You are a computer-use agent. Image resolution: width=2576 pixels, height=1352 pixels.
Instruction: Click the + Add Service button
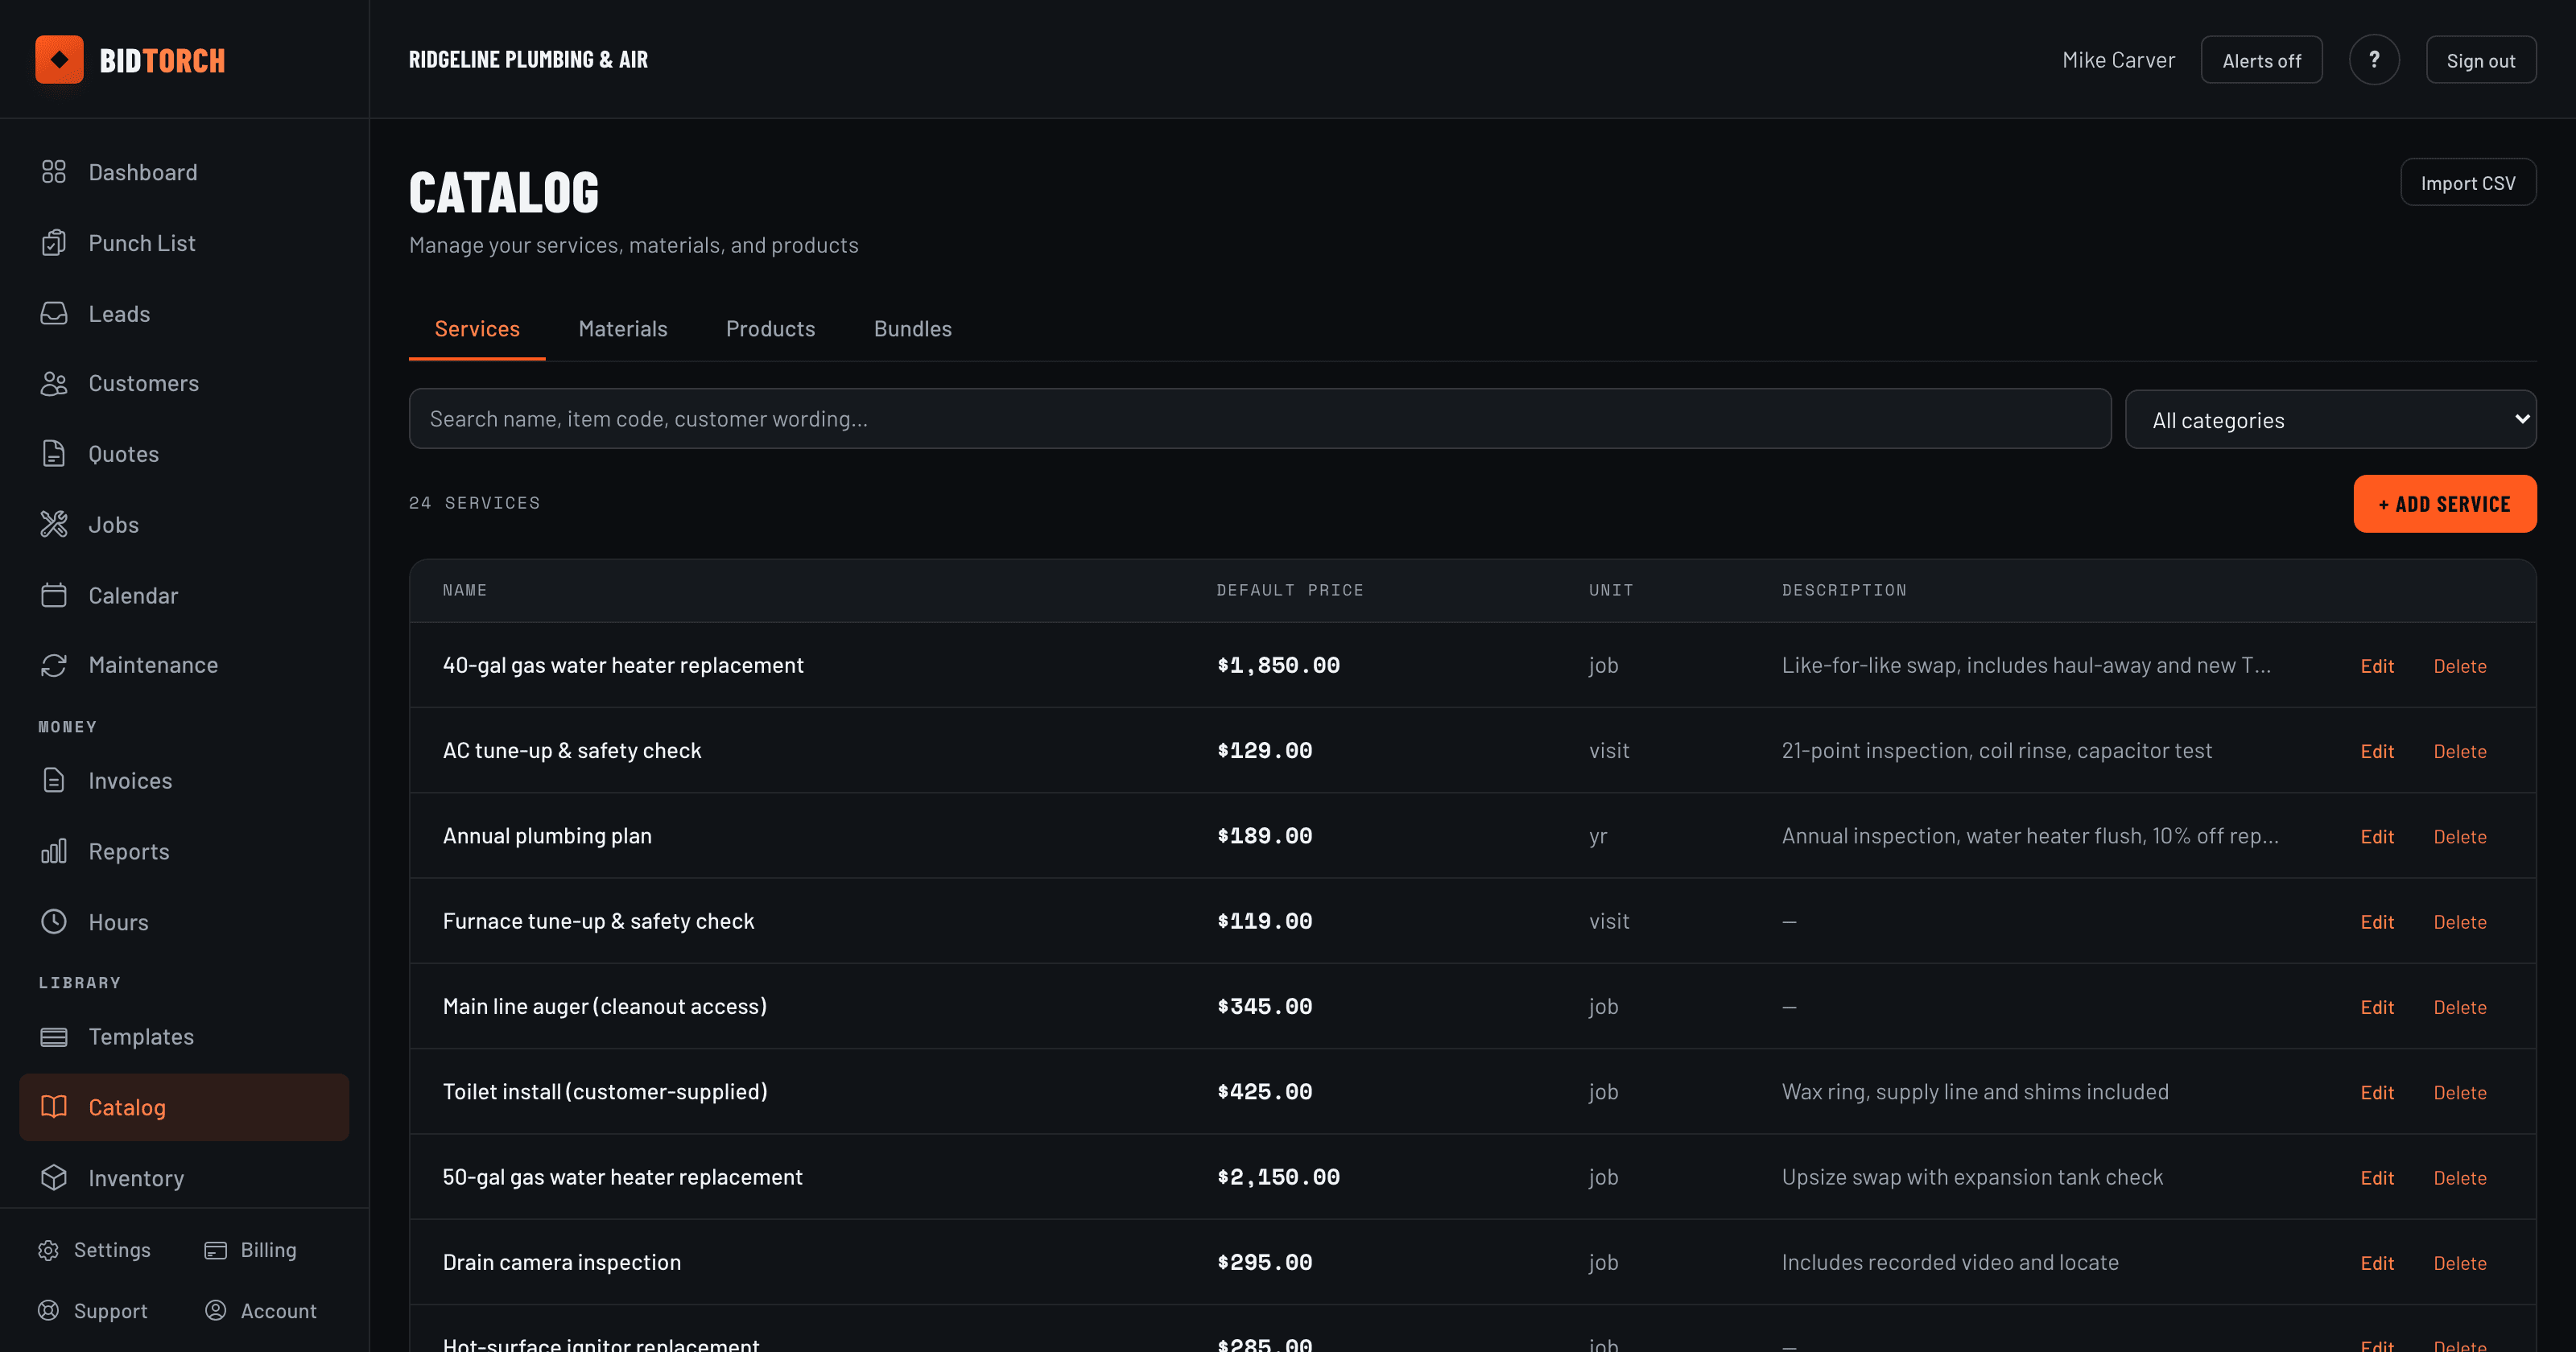pos(2444,504)
